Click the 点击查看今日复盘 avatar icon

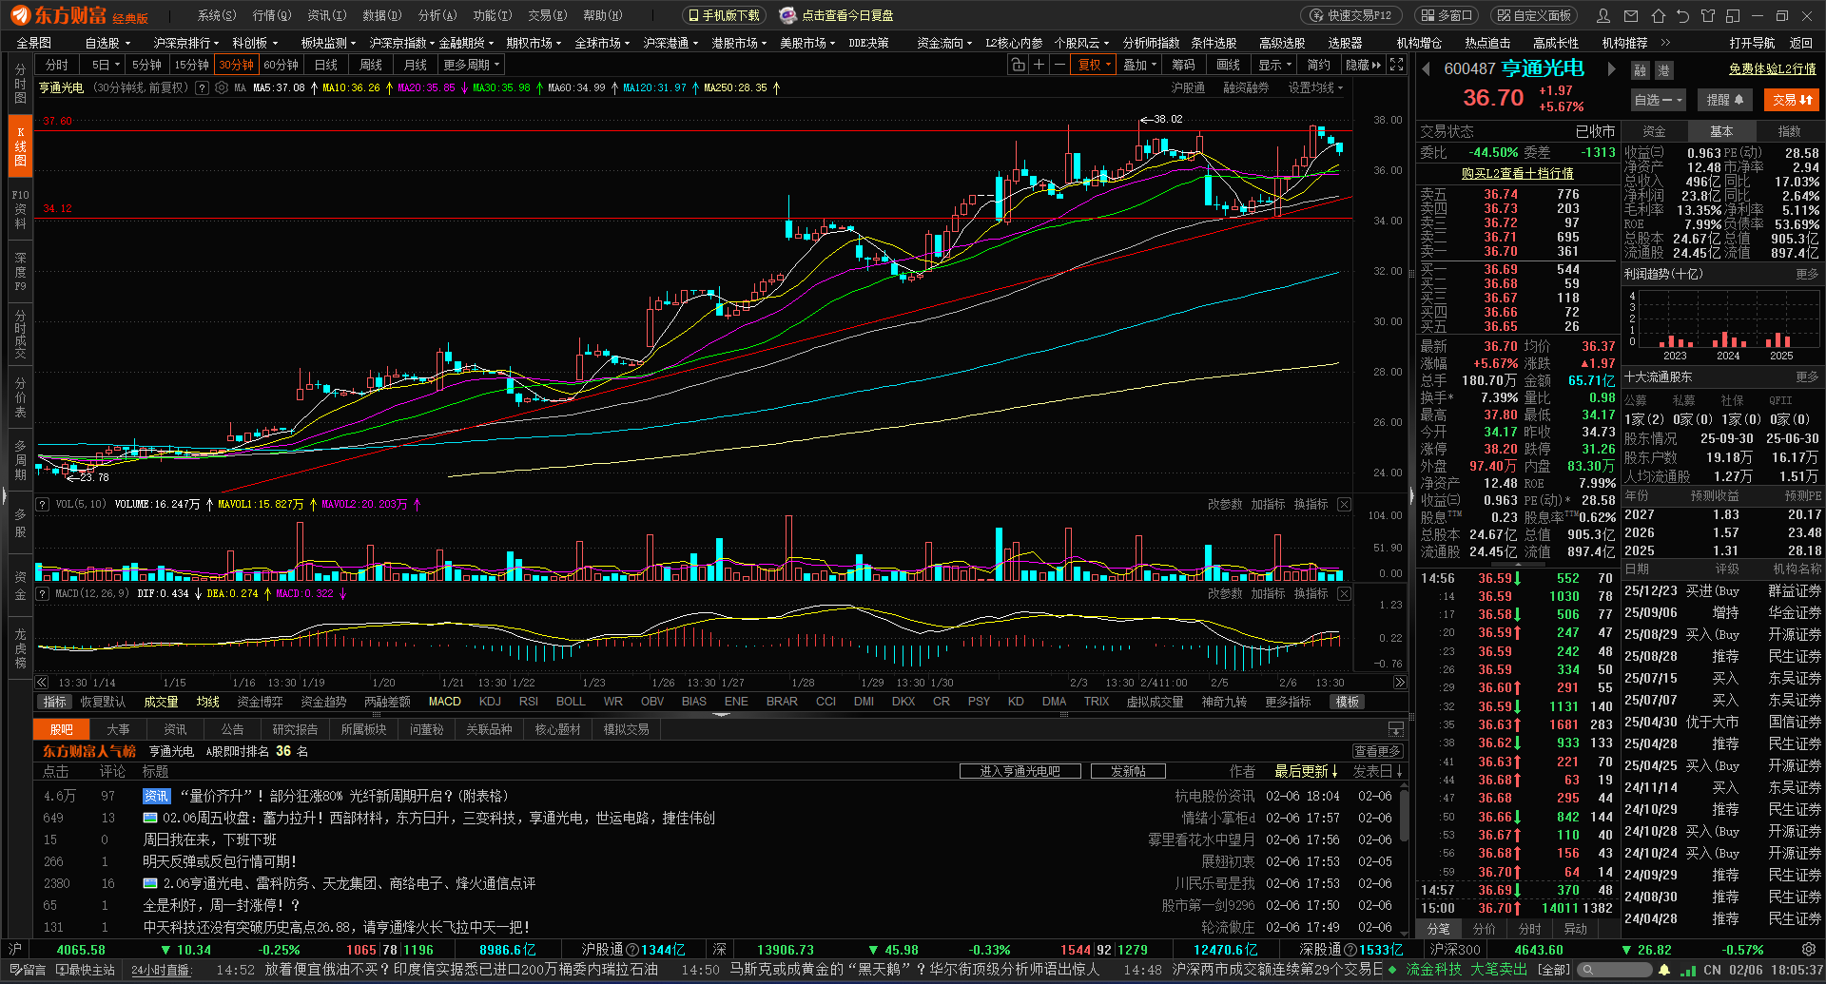tap(787, 15)
